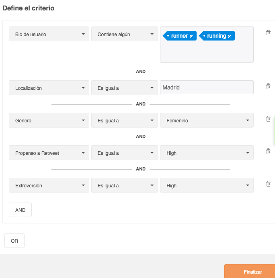Delete the Bio de usuario criterion row
The width and height of the screenshot is (275, 278).
pyautogui.click(x=268, y=32)
